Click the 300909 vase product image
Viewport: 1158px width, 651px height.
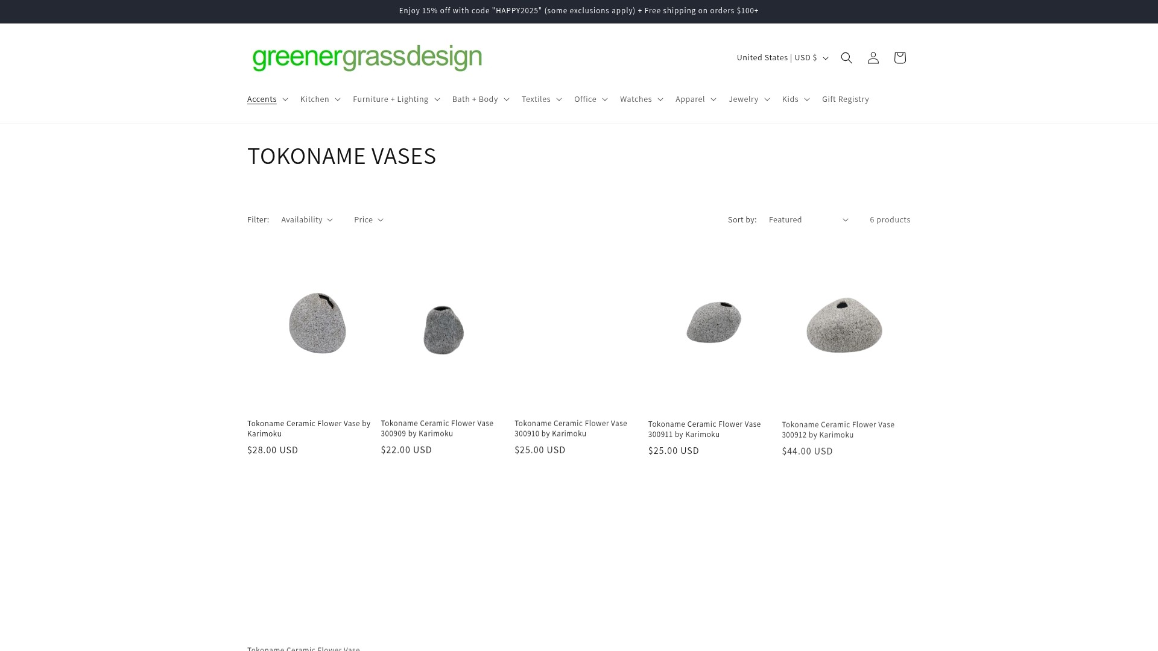[x=443, y=330]
